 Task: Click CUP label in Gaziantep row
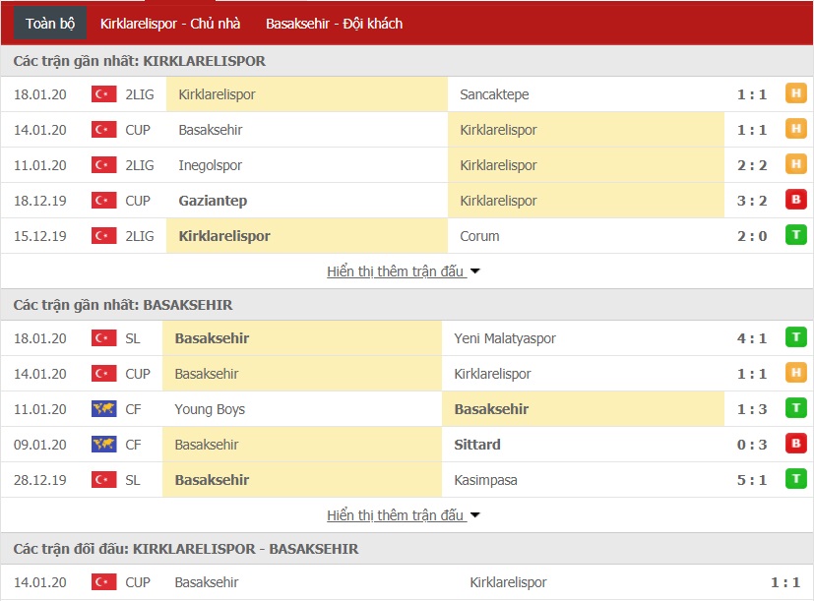[138, 201]
